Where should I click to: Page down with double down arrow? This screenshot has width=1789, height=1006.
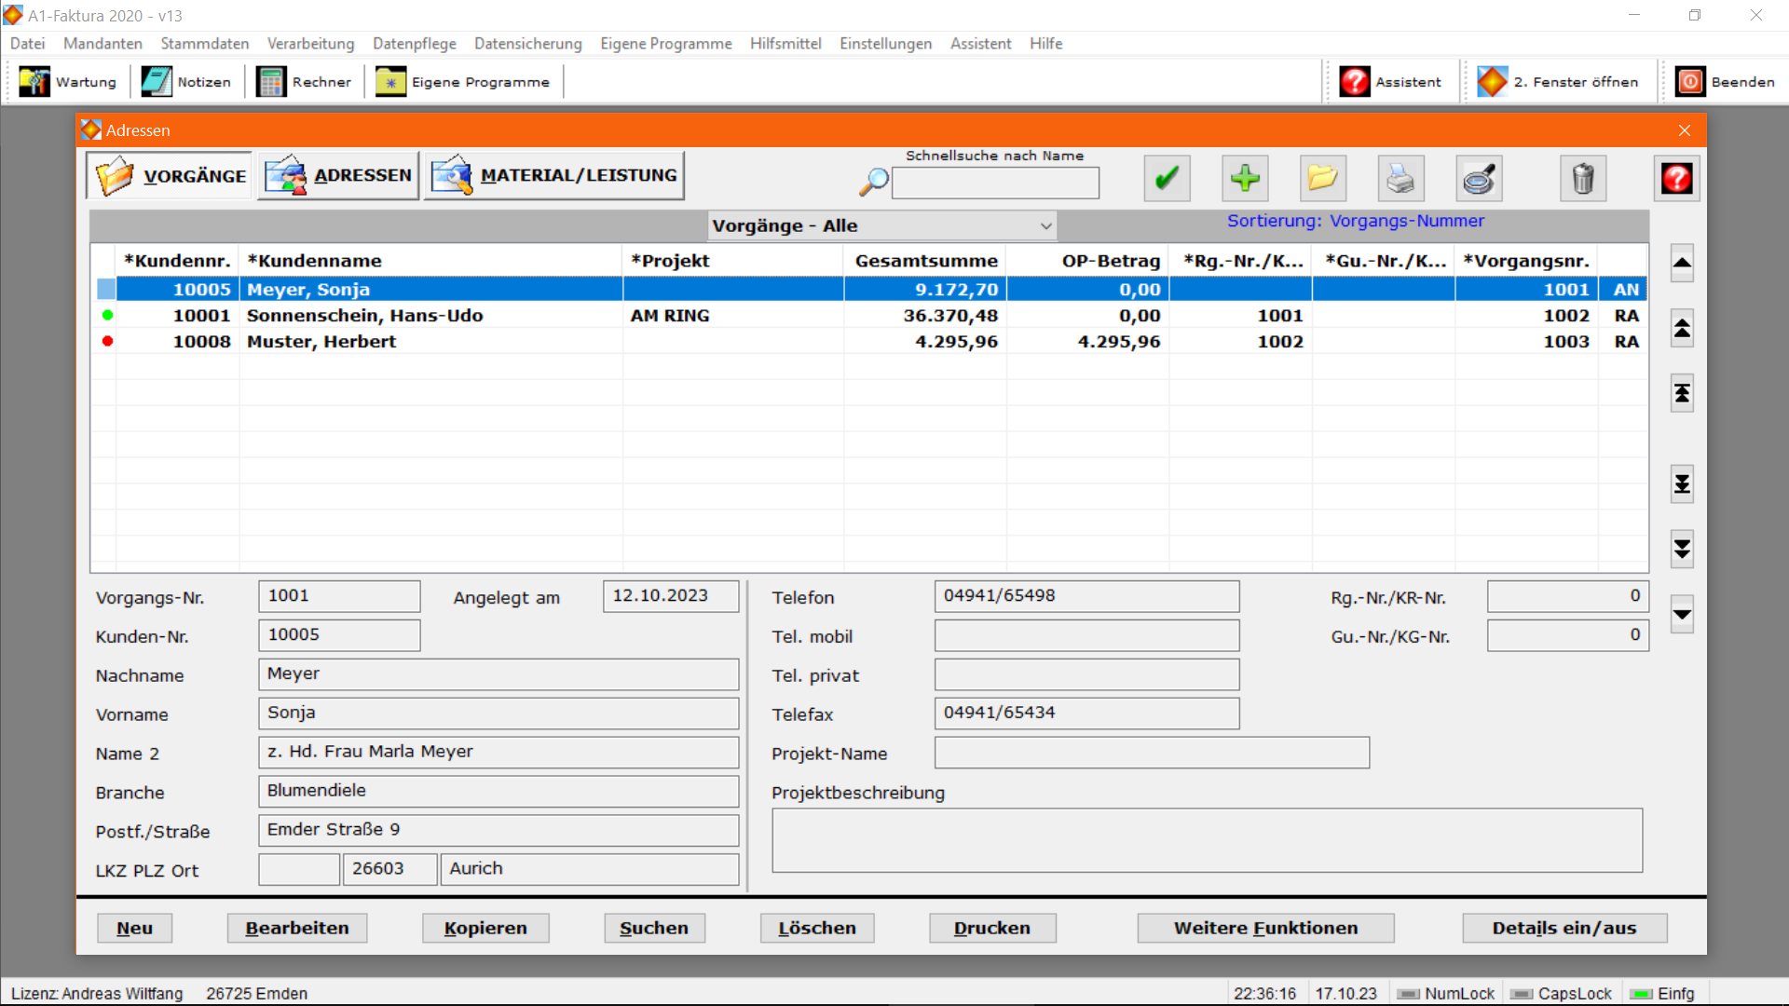(1682, 549)
